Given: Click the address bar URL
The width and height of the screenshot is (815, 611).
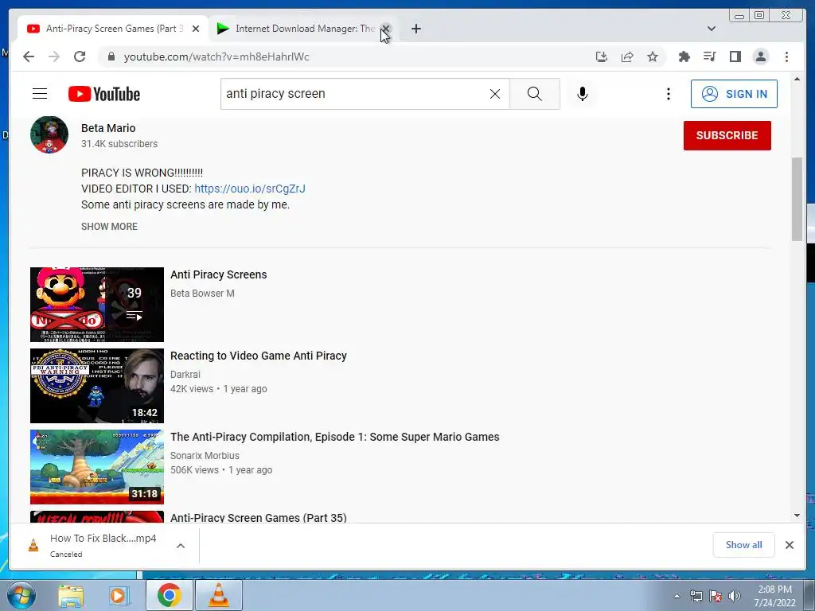Looking at the screenshot, I should (x=216, y=56).
